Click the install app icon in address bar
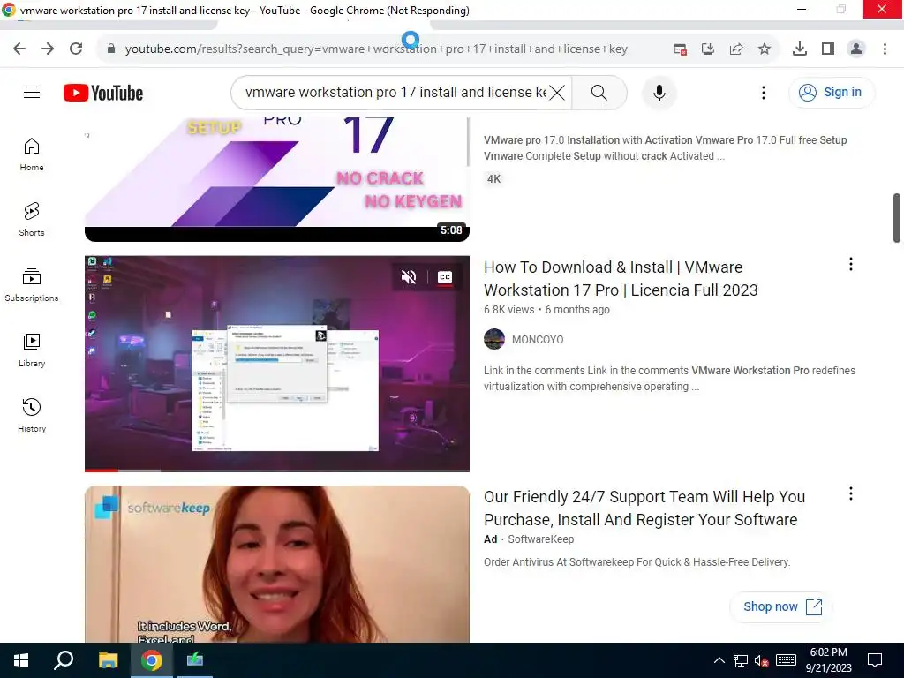The height and width of the screenshot is (678, 904). coord(708,49)
